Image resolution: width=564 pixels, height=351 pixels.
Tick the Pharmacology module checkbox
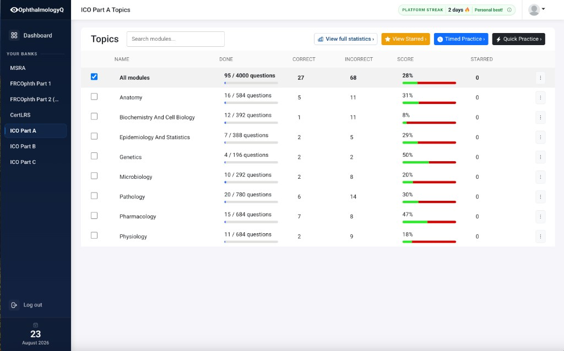tap(94, 216)
